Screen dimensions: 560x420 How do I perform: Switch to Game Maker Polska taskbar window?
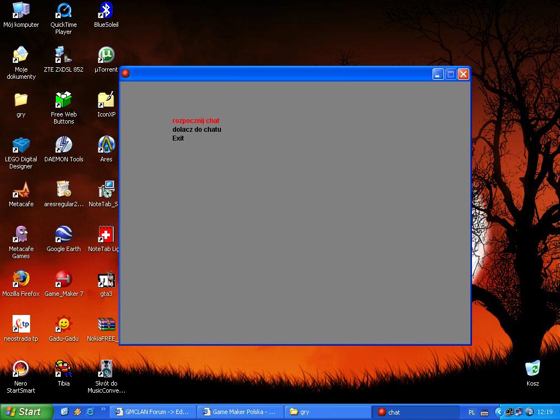pos(241,412)
